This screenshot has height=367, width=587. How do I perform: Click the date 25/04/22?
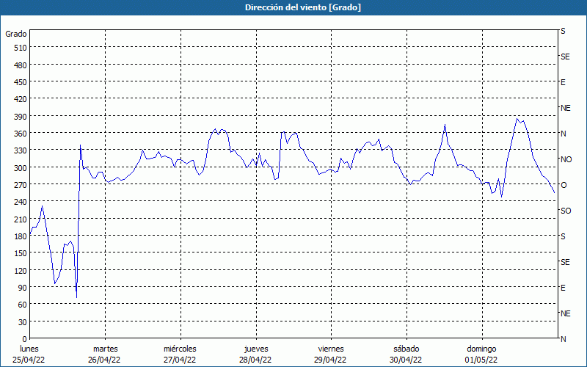29,360
